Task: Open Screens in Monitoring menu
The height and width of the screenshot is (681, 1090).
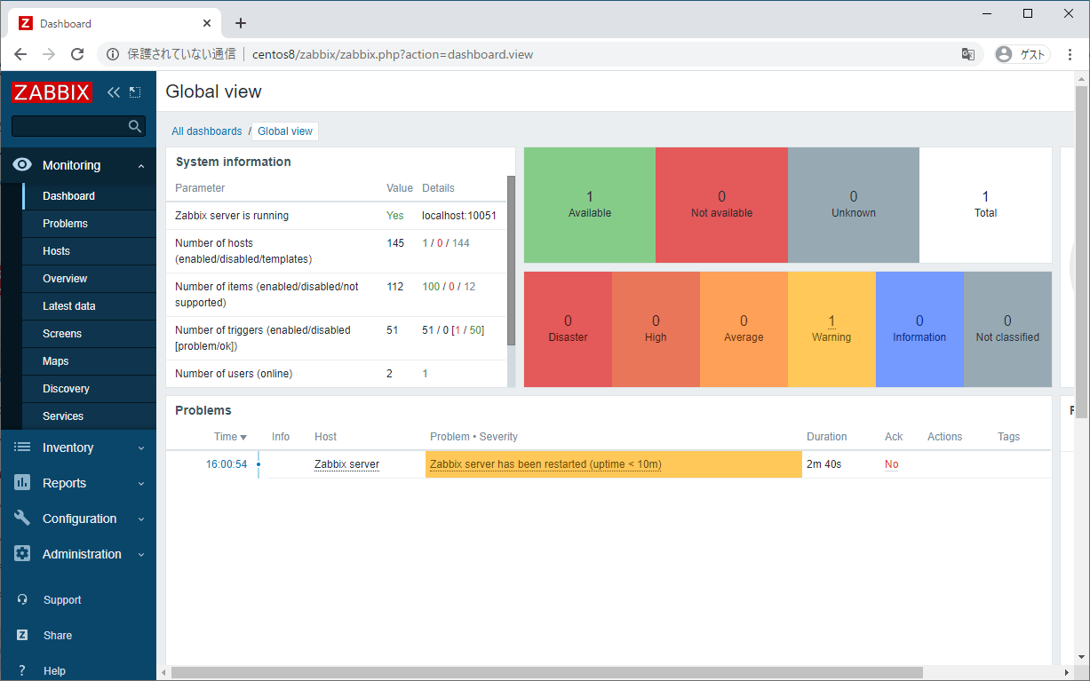Action: tap(89, 334)
